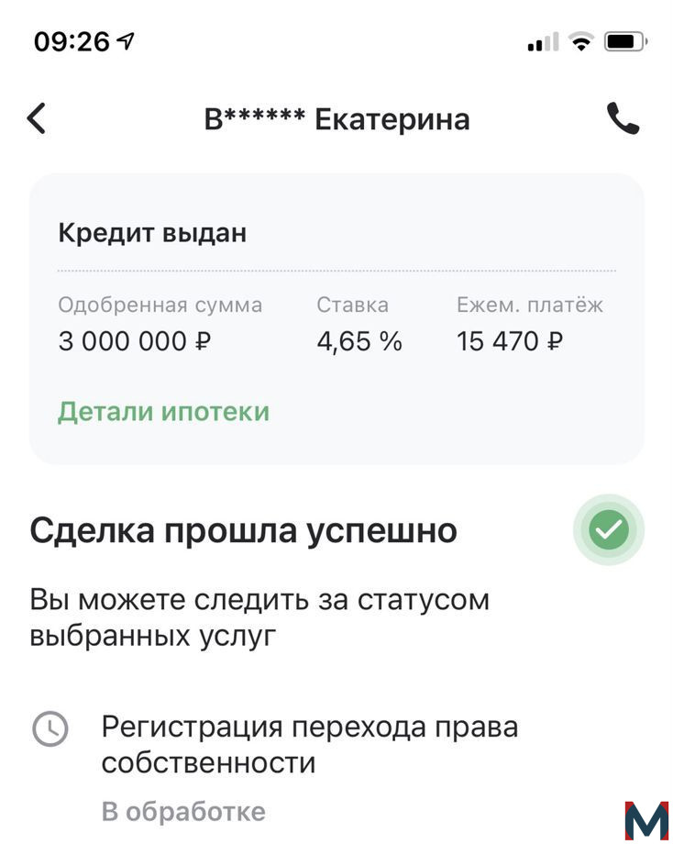Tap the Wi-Fi status icon

[581, 41]
